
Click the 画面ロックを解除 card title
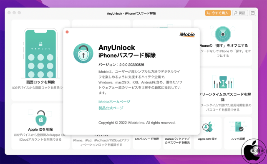40,82
